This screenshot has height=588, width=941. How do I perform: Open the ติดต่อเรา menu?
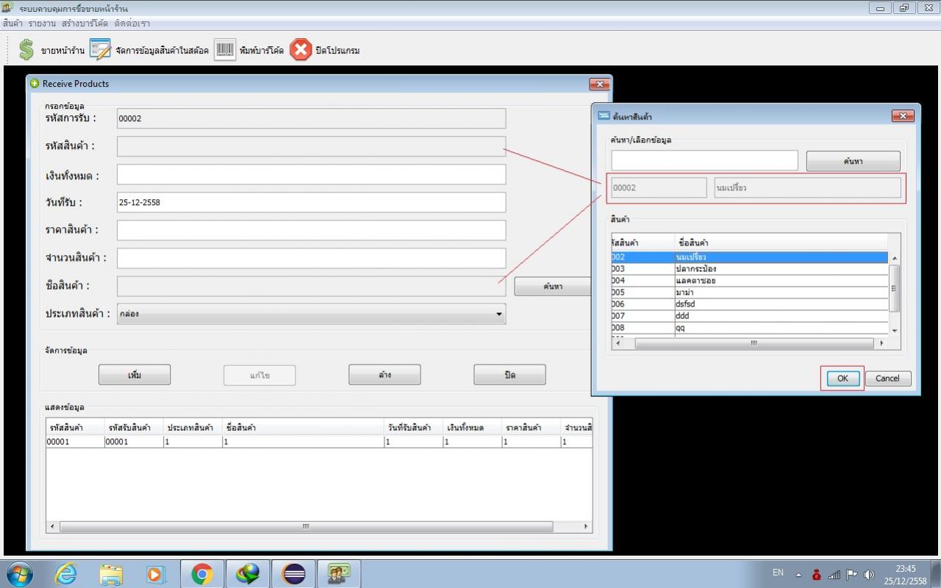pyautogui.click(x=132, y=24)
